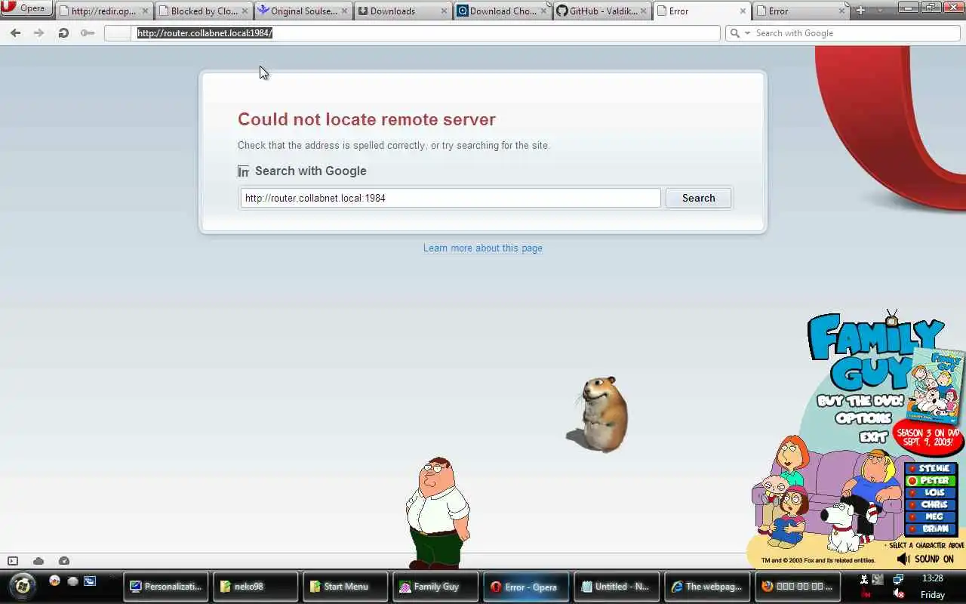Open the password wand key icon
The image size is (966, 604).
pyautogui.click(x=88, y=33)
